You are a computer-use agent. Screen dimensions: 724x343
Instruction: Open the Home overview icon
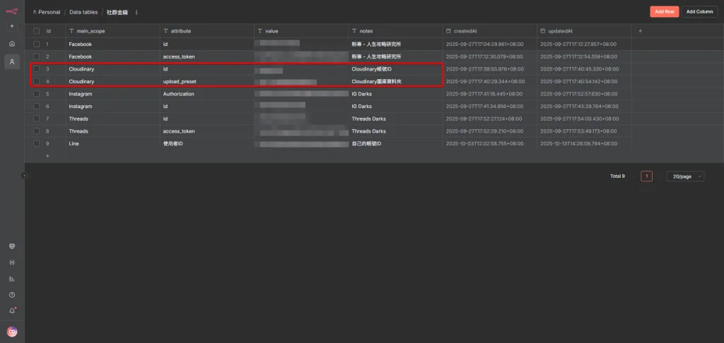[x=12, y=44]
